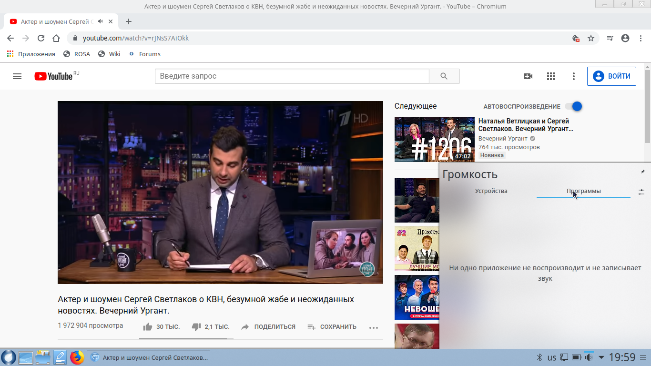This screenshot has width=651, height=366.
Task: Bookmark this page with the star icon
Action: [x=591, y=38]
